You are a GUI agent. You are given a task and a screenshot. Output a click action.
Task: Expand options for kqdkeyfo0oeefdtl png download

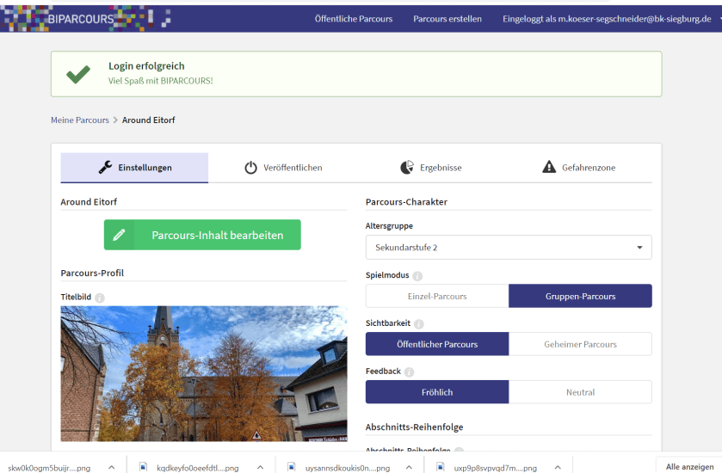[261, 467]
